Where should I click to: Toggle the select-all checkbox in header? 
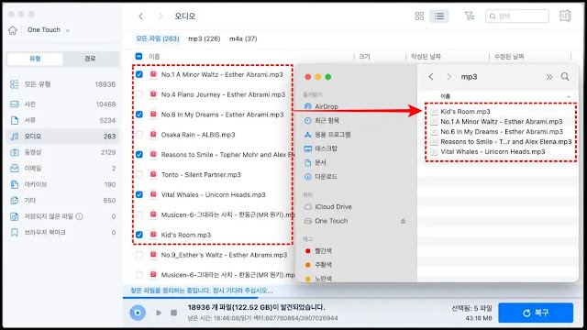pyautogui.click(x=138, y=56)
